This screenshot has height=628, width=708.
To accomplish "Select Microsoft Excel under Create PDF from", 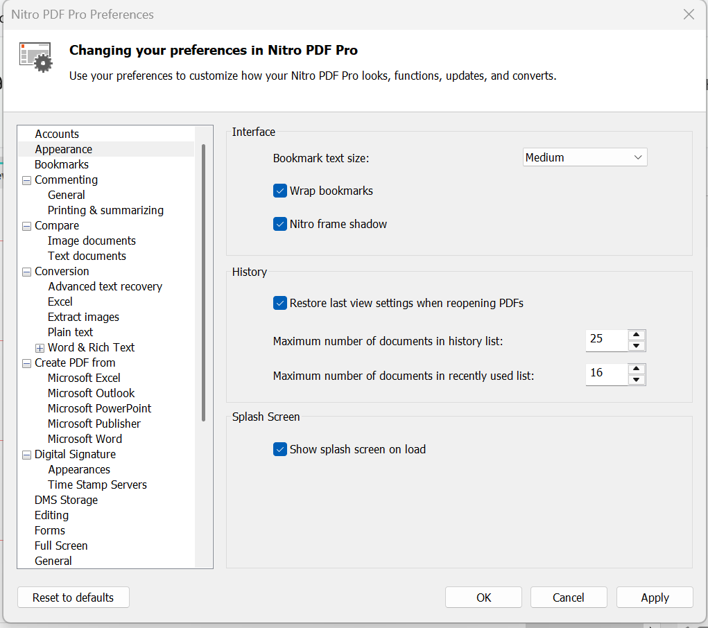I will click(84, 378).
